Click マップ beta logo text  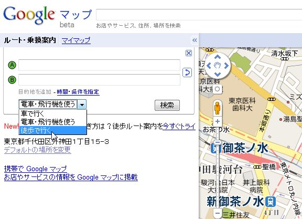(x=75, y=18)
